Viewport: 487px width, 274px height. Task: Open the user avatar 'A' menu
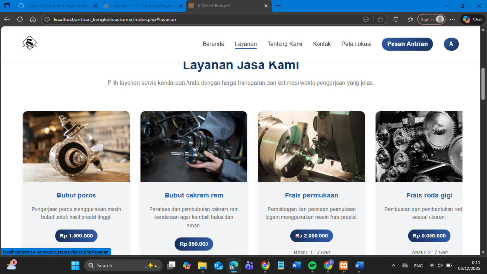(451, 44)
